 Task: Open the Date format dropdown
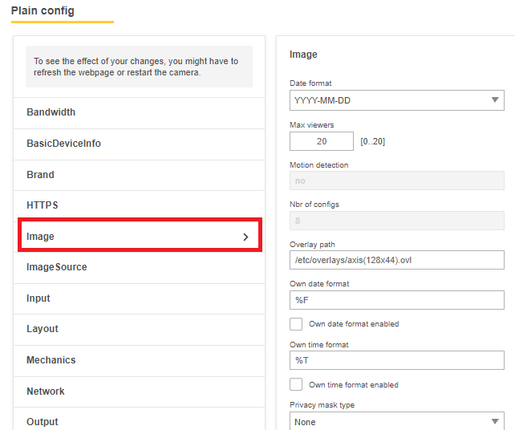[396, 100]
